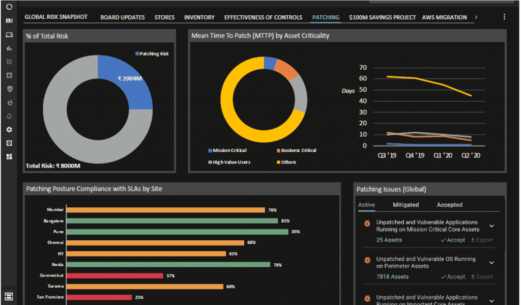
Task: Open the devices icon in sidebar
Action: (x=9, y=35)
